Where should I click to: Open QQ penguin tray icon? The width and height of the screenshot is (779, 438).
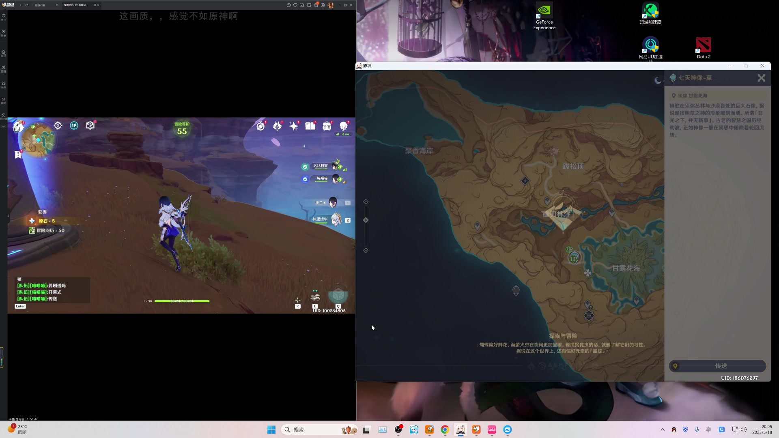point(674,429)
